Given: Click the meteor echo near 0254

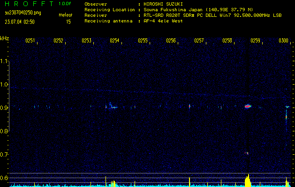Looking at the screenshot, I should pyautogui.click(x=113, y=107).
